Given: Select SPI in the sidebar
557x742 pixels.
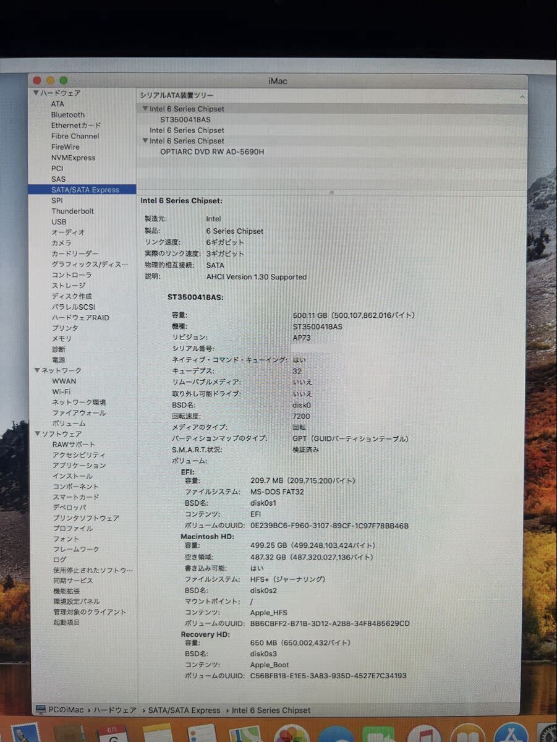Looking at the screenshot, I should 57,200.
